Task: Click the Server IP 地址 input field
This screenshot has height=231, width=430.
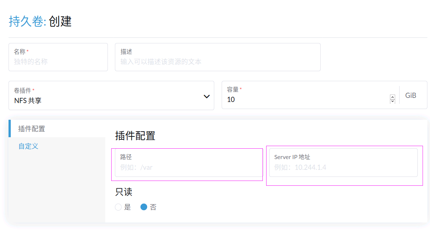Action: (x=343, y=167)
